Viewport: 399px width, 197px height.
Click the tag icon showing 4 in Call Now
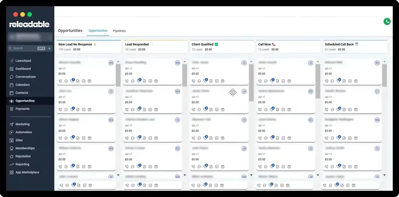[272, 109]
